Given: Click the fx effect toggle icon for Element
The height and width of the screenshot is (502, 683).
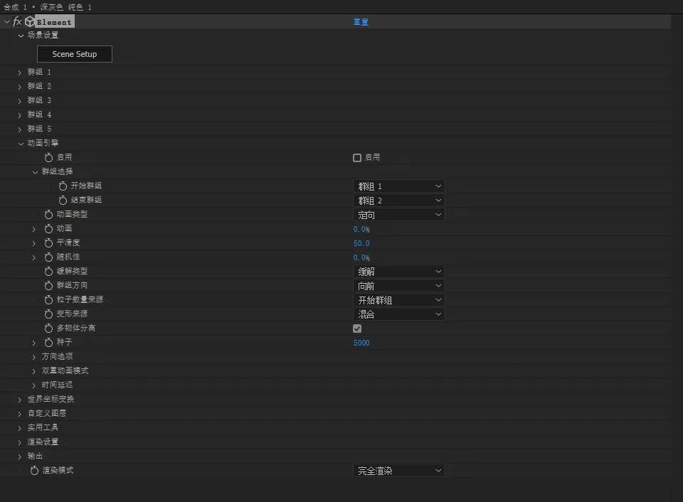Looking at the screenshot, I should pyautogui.click(x=17, y=22).
